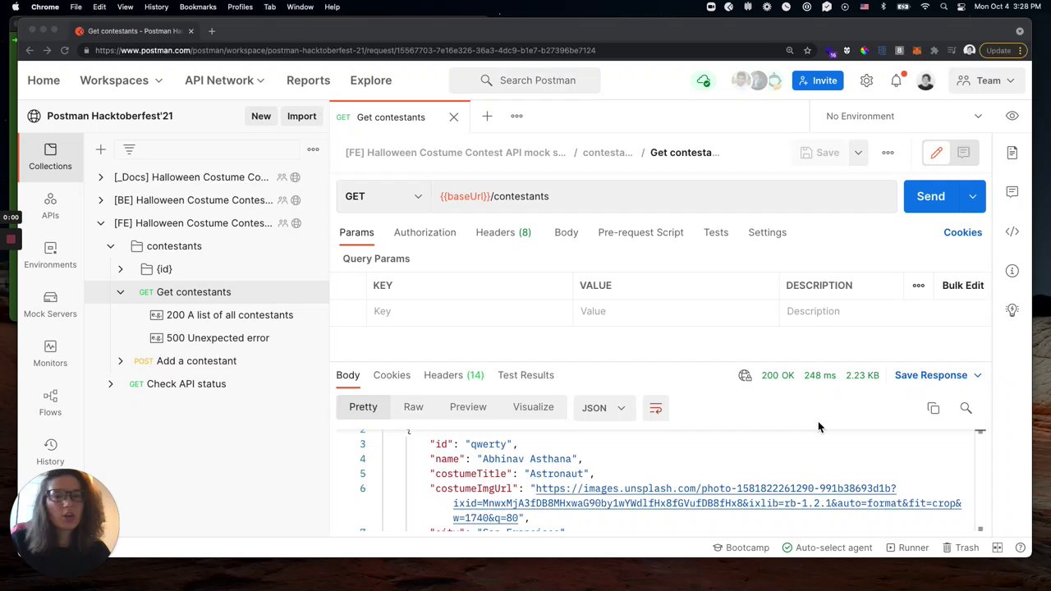The width and height of the screenshot is (1051, 591).
Task: Open the Save Response dropdown
Action: 938,375
